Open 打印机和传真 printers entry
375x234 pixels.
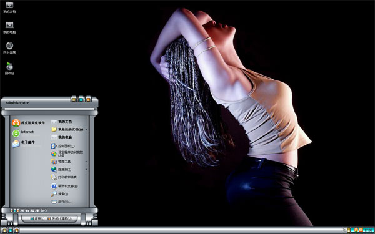[x=64, y=177]
